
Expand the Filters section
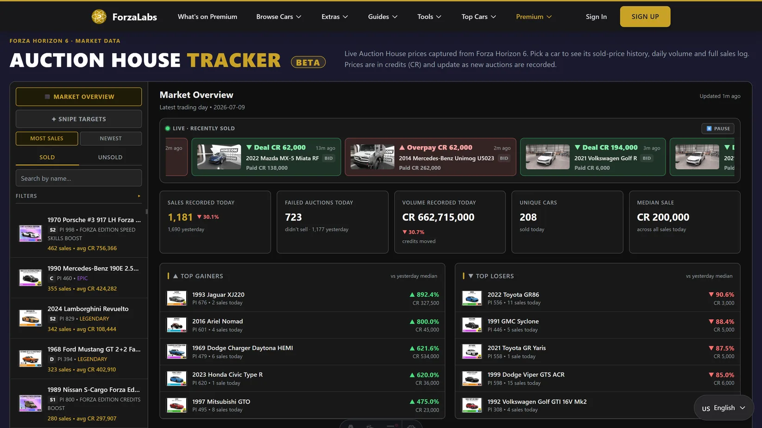click(x=79, y=196)
